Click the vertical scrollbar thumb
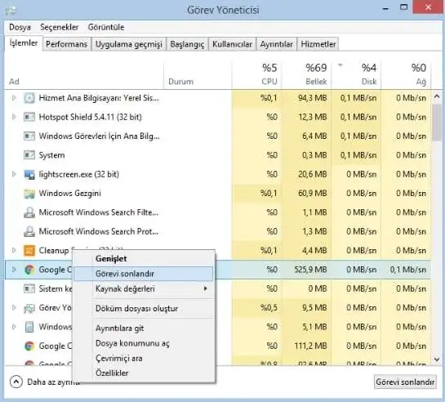 [x=437, y=123]
